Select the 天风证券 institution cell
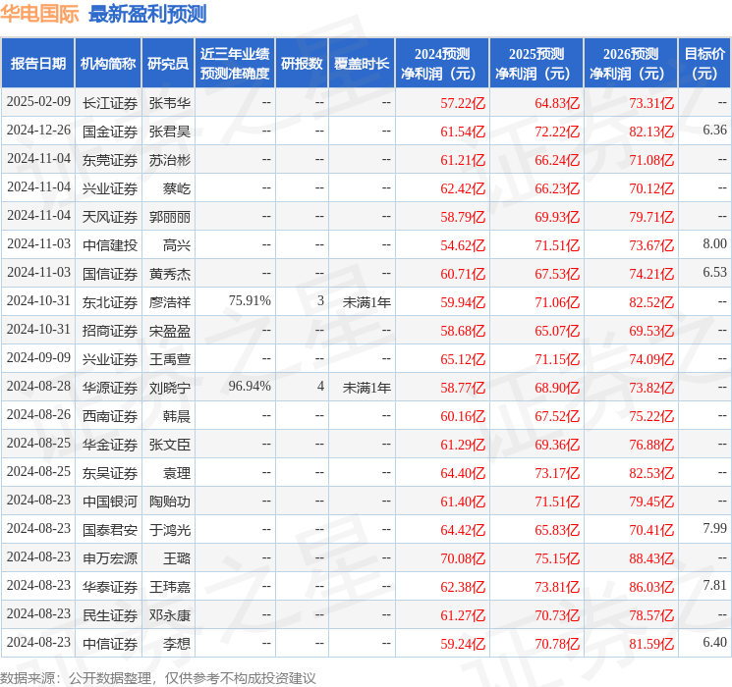Viewport: 732px width, 687px height. tap(110, 217)
